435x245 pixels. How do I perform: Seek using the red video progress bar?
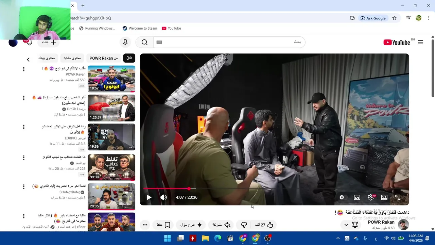click(274, 188)
